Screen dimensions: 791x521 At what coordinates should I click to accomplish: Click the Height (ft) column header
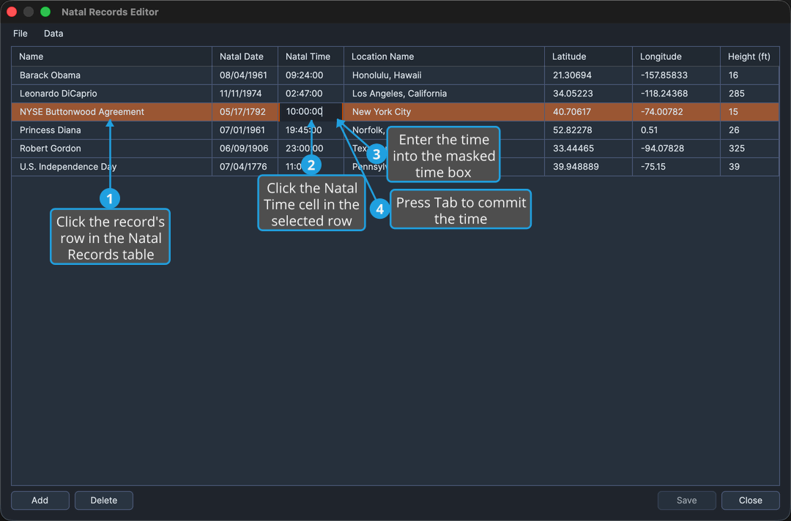[x=750, y=56]
